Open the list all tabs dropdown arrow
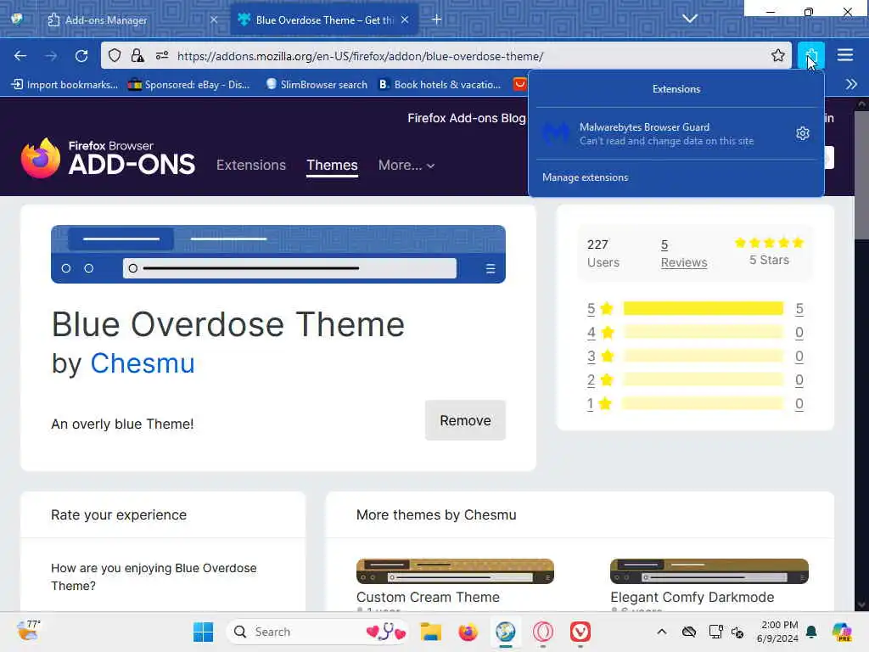This screenshot has width=869, height=652. pos(689,19)
